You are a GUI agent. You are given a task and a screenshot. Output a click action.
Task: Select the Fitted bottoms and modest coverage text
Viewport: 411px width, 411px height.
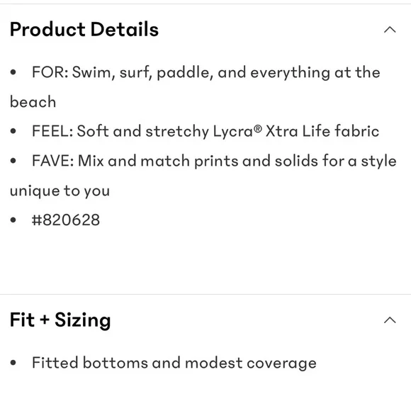[x=174, y=363]
